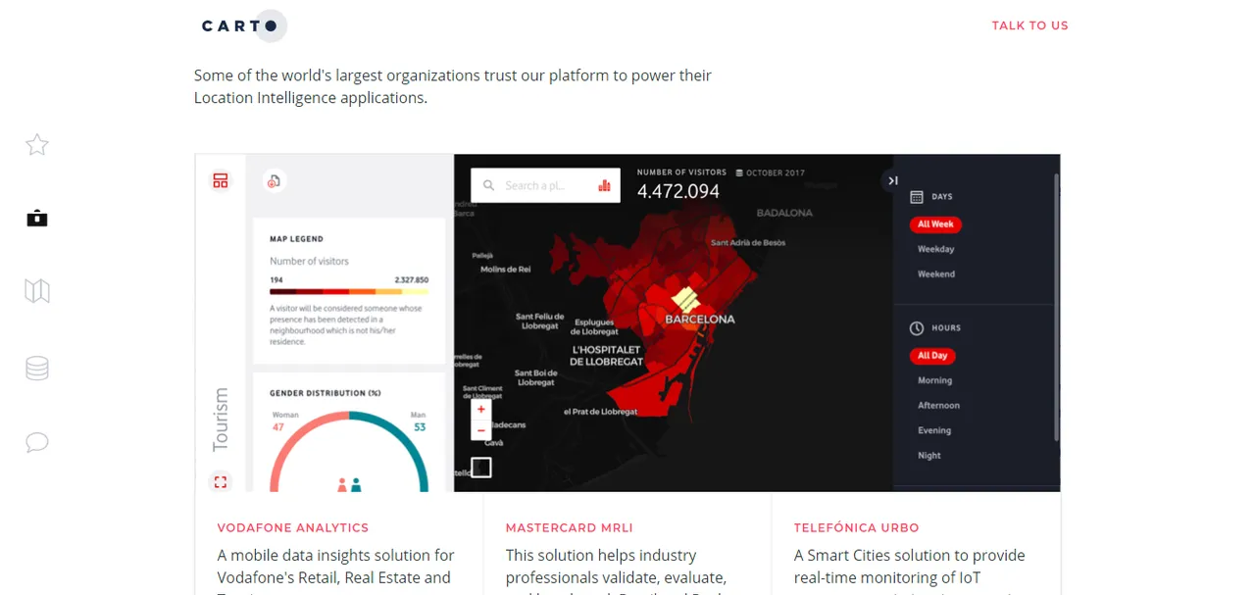This screenshot has height=595, width=1255.
Task: Click the red fullscreen brackets icon
Action: (221, 481)
